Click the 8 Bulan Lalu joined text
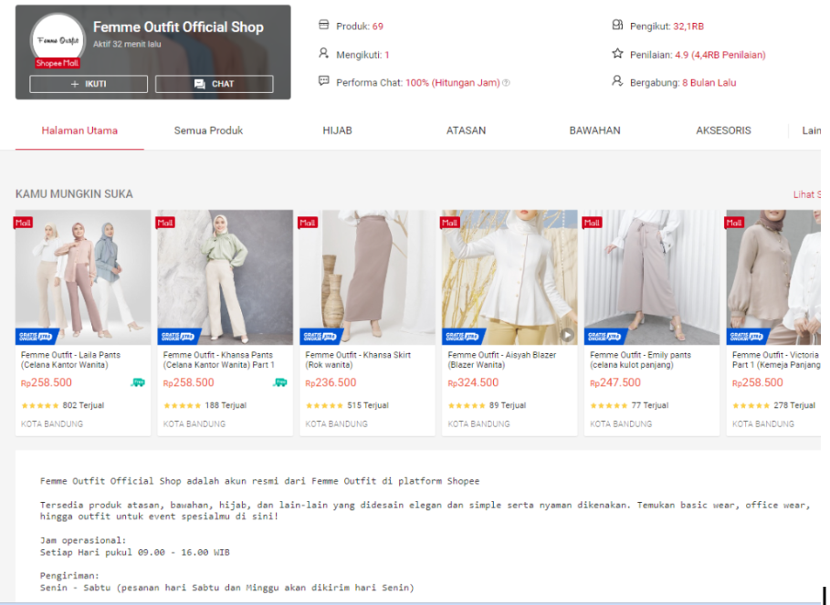830x605 pixels. 709,83
